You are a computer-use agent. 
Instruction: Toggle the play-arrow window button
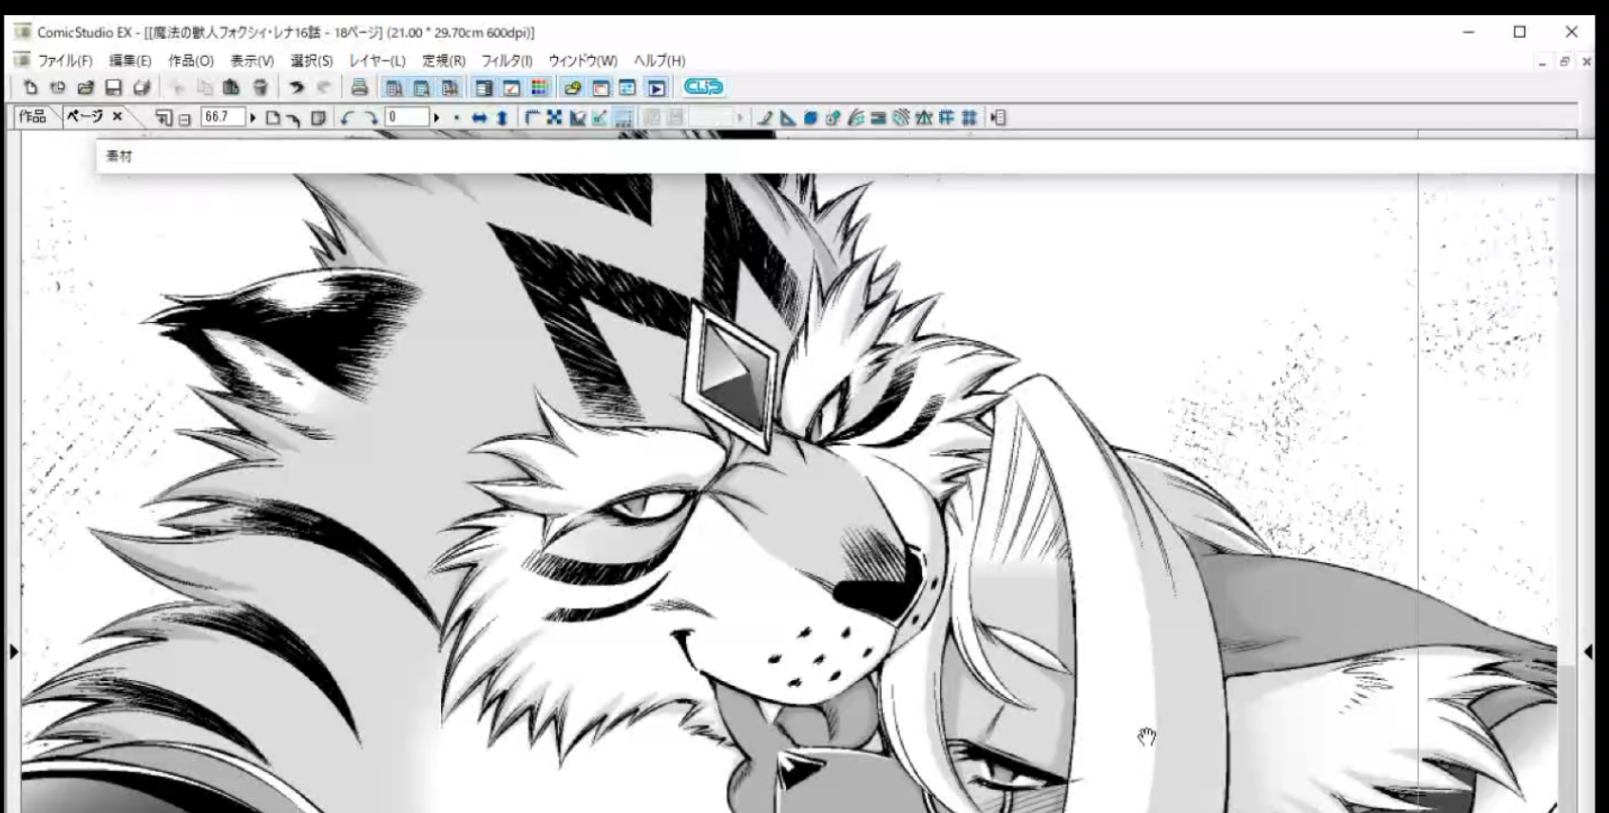coord(656,88)
